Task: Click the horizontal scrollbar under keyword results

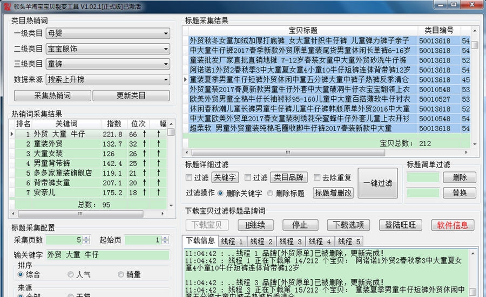Action: (80, 214)
